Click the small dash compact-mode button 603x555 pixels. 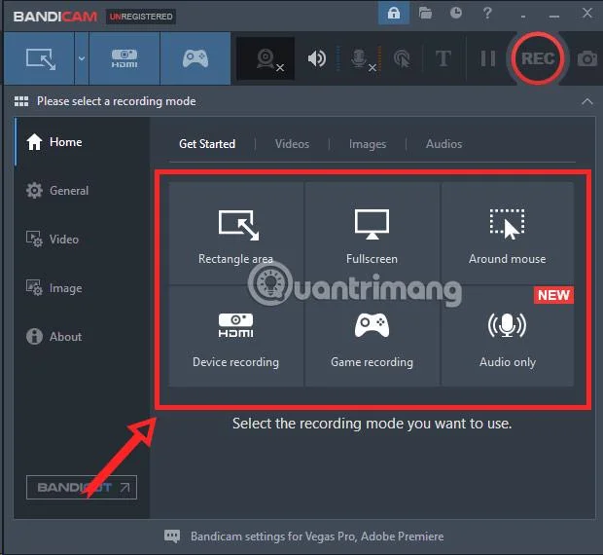coord(523,17)
